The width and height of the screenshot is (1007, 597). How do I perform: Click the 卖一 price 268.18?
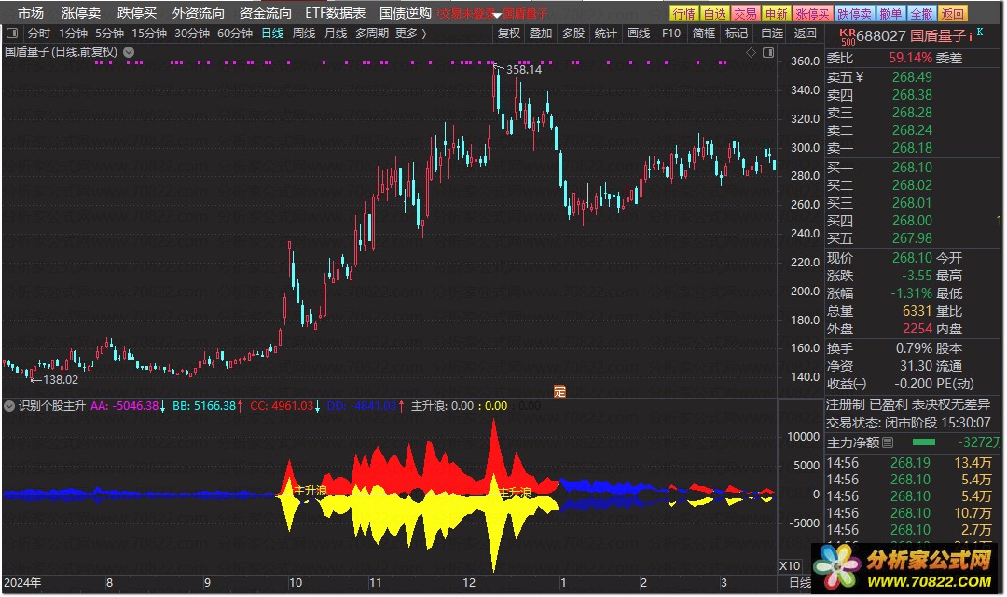(x=912, y=148)
